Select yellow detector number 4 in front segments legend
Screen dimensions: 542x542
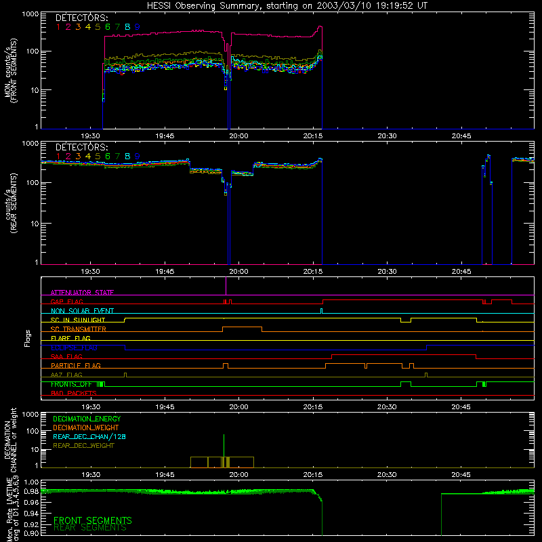pos(88,27)
